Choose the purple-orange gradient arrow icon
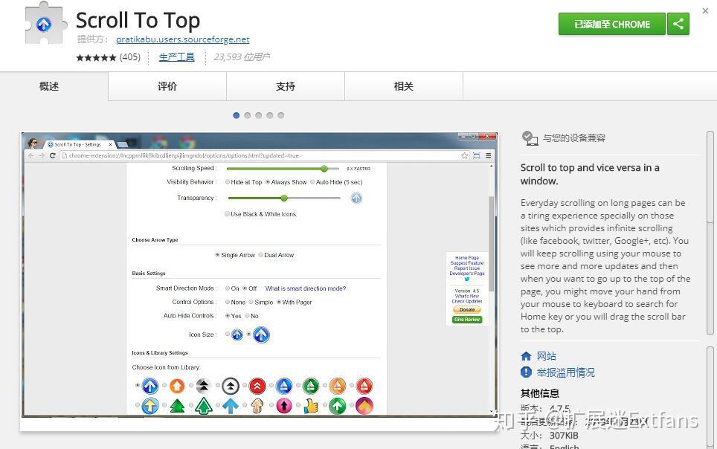Image resolution: width=717 pixels, height=449 pixels. [364, 406]
